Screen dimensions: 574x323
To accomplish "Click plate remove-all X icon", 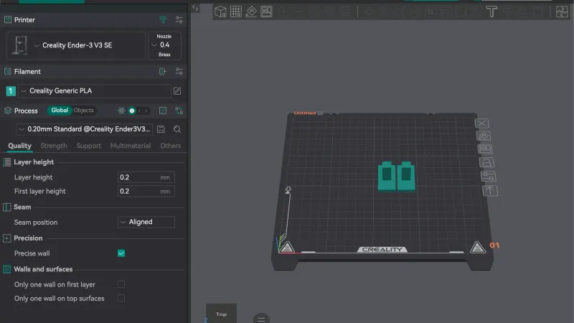I will (481, 123).
